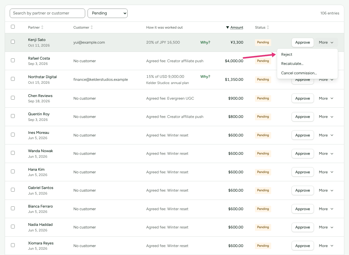Pick Cancel commission… menu entry
Screen dimensions: 349x255
coord(307,73)
